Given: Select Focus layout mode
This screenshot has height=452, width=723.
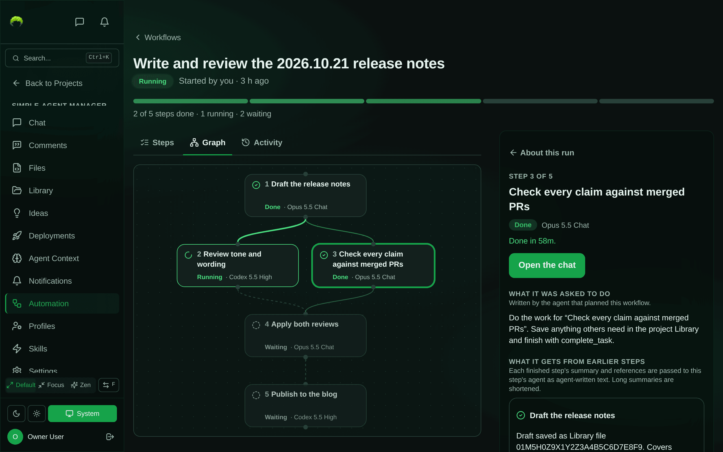Looking at the screenshot, I should (x=51, y=385).
